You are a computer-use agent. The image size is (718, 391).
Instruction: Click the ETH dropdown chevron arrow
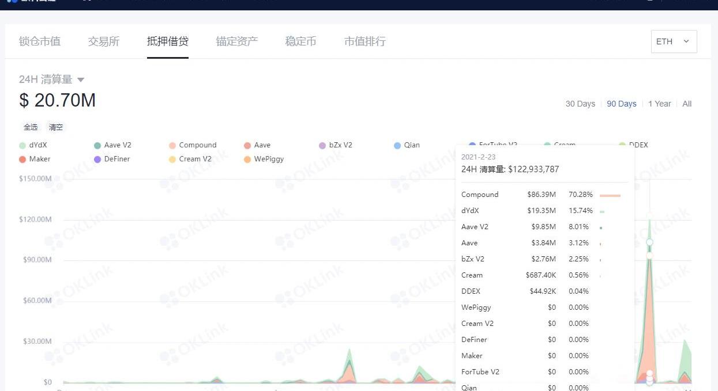[686, 41]
